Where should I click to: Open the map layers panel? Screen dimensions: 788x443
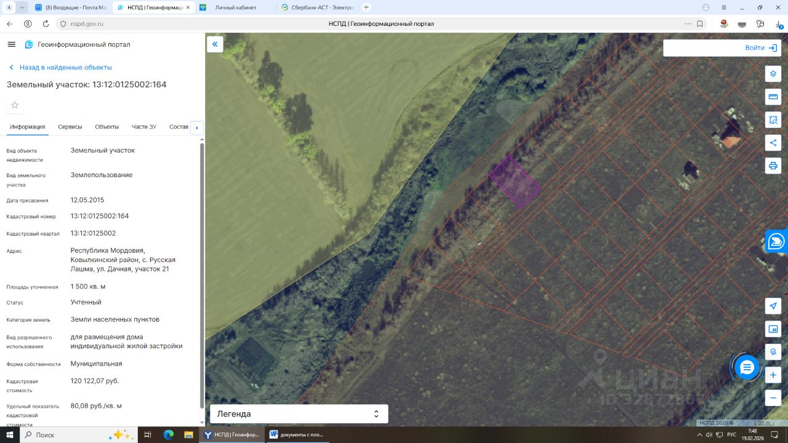(773, 74)
